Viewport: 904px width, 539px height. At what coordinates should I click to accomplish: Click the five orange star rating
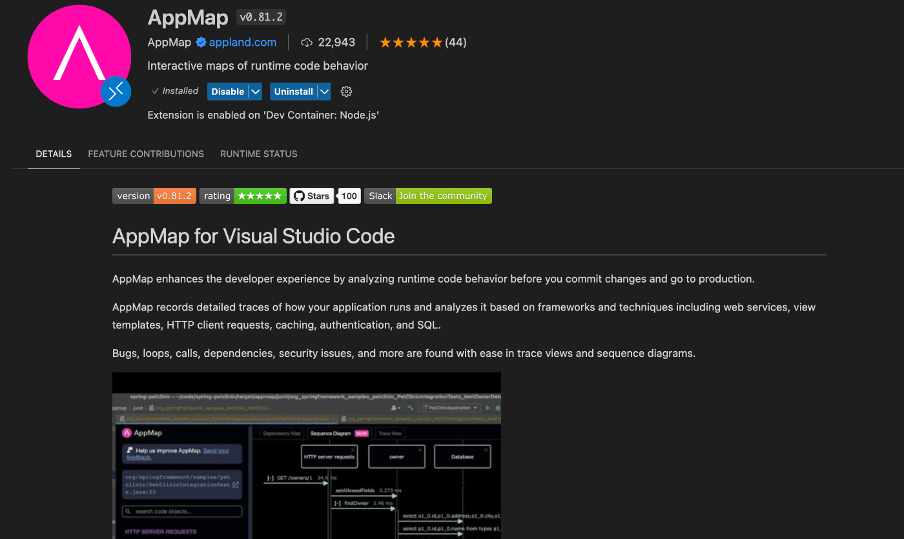tap(411, 43)
